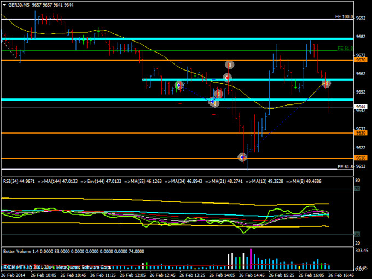This screenshot has width=372, height=279.
Task: Select the orange 9630 price level tag
Action: pos(361,132)
